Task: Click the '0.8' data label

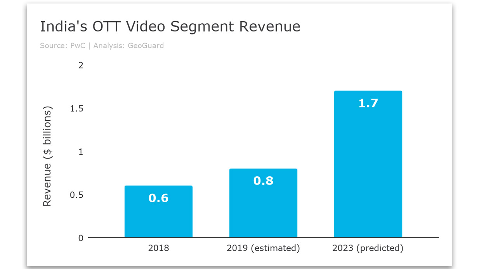Action: coord(264,181)
